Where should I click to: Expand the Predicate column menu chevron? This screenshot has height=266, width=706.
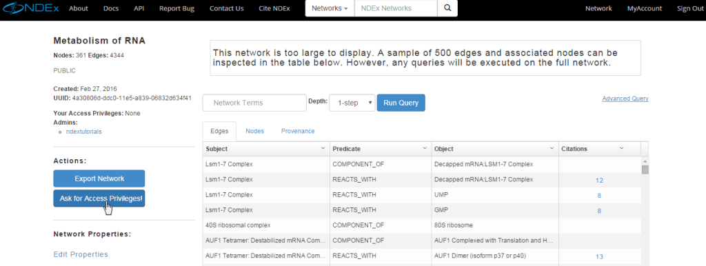[425, 149]
